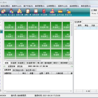Filter rooms by the 单人房 tab
Screen dimensions: 98x98
(x=40, y=63)
